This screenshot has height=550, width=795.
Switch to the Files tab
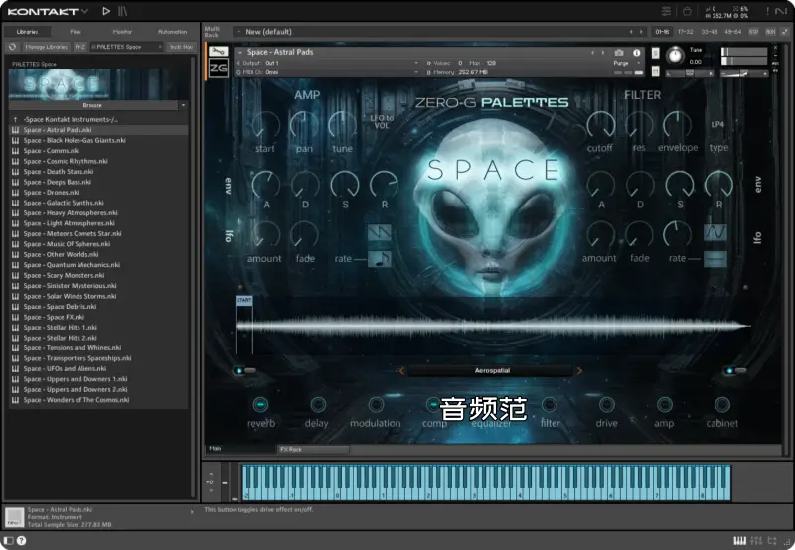coord(76,32)
